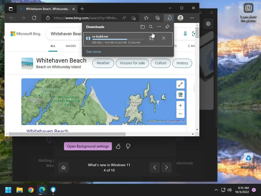Open Edge Settings and more menu
This screenshot has width=261, height=196.
coord(192,18)
